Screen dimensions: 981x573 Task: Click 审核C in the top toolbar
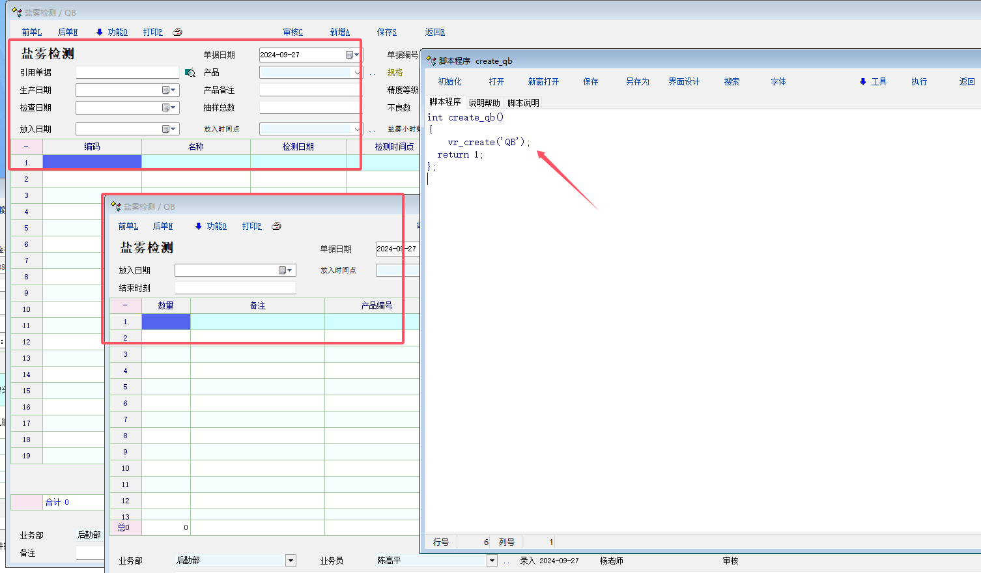[292, 32]
